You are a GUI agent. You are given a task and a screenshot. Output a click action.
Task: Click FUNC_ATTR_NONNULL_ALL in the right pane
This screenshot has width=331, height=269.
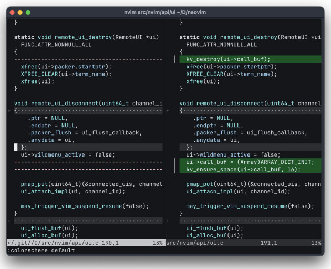(x=221, y=45)
